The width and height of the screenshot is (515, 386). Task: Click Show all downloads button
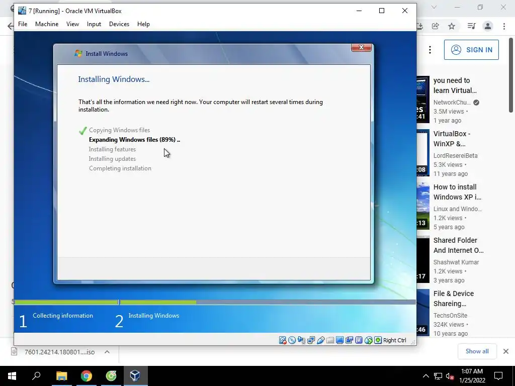pos(477,351)
